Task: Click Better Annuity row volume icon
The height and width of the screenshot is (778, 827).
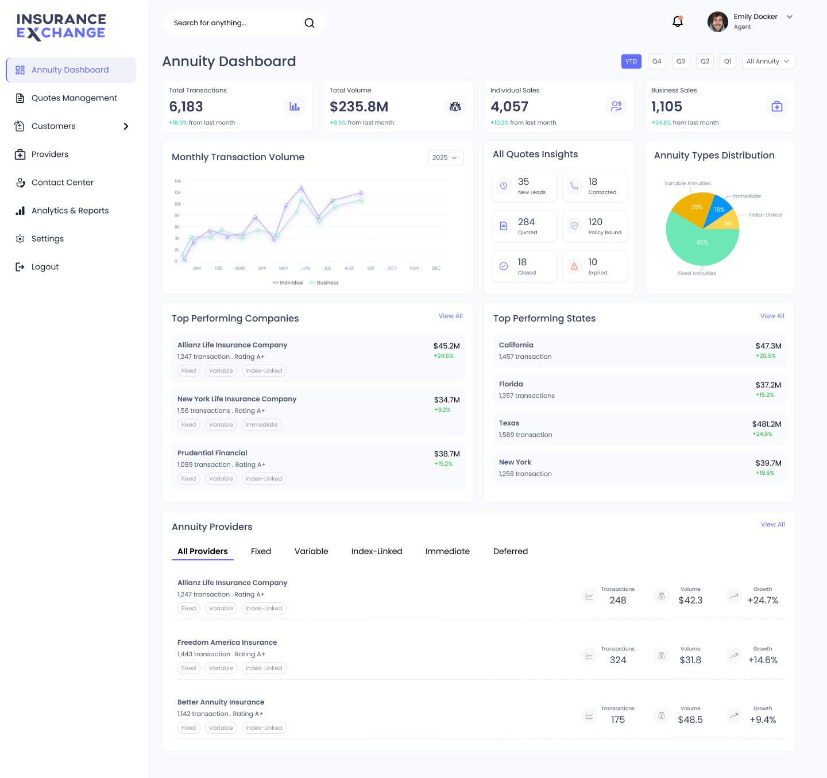Action: tap(662, 715)
